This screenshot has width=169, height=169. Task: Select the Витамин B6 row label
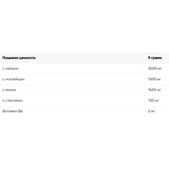[13, 111]
